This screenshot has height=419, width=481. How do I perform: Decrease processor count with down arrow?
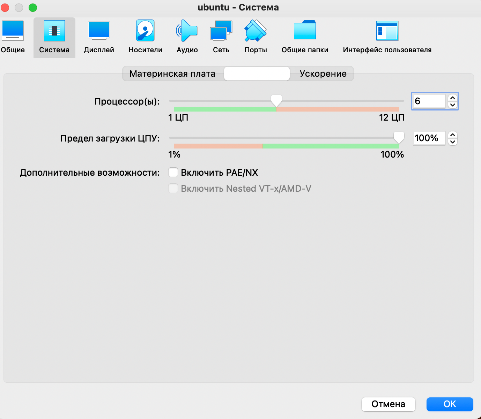pyautogui.click(x=453, y=105)
